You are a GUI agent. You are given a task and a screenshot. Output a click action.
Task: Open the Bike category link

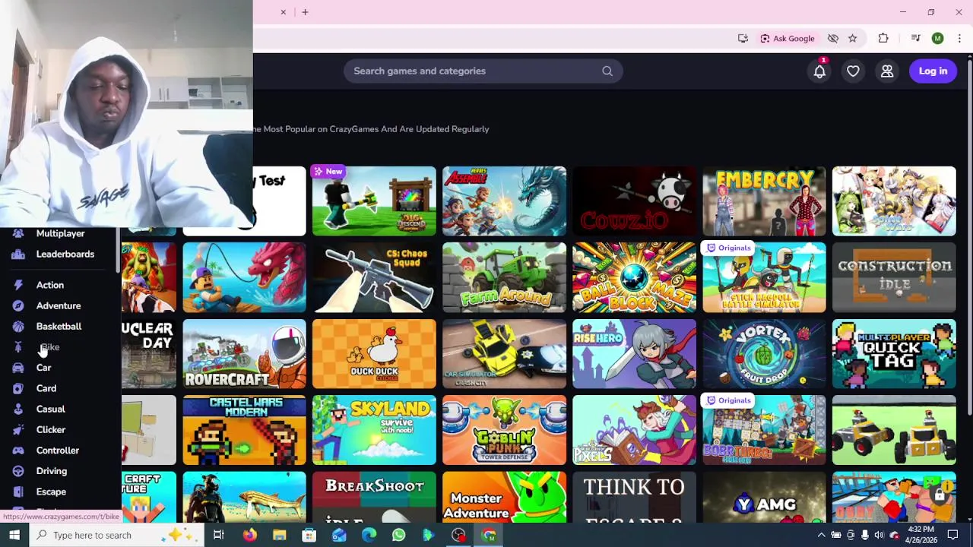[49, 347]
